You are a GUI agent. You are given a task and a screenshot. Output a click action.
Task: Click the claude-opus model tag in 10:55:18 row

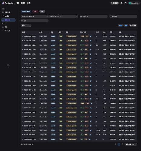coord(71,139)
